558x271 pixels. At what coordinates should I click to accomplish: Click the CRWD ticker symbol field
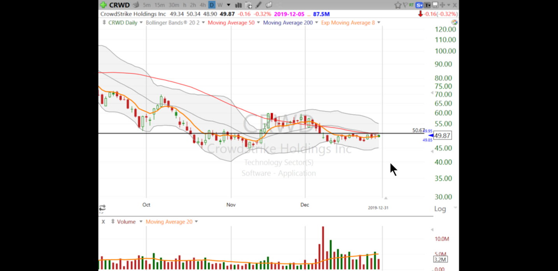(119, 5)
